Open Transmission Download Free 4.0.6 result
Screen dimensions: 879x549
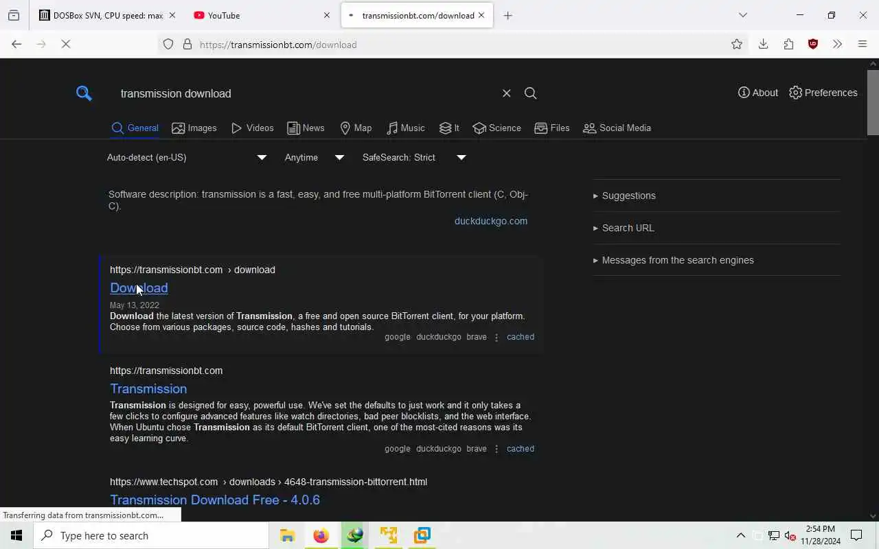pos(215,500)
